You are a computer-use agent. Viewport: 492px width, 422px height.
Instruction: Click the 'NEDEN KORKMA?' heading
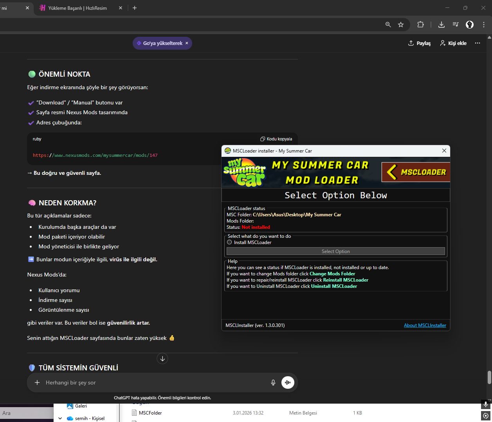pos(67,203)
